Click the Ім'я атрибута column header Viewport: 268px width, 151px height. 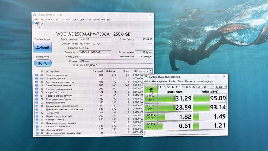click(x=52, y=71)
